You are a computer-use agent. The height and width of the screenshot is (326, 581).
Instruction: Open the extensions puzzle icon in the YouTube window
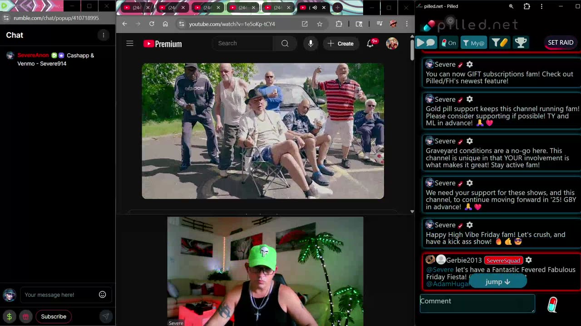pos(339,24)
